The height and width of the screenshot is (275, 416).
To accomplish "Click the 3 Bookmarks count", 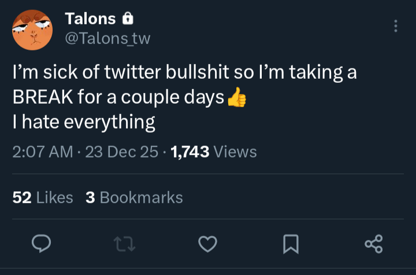I will [x=134, y=197].
